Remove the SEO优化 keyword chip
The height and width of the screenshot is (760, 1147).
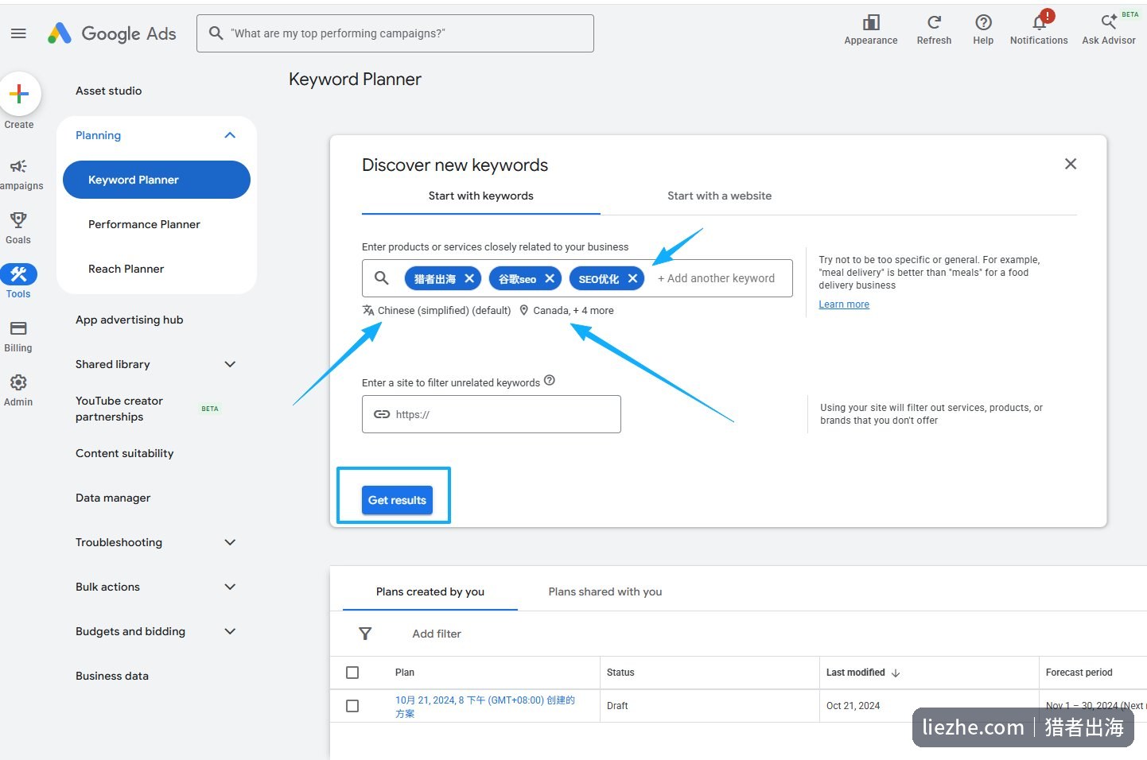click(632, 278)
